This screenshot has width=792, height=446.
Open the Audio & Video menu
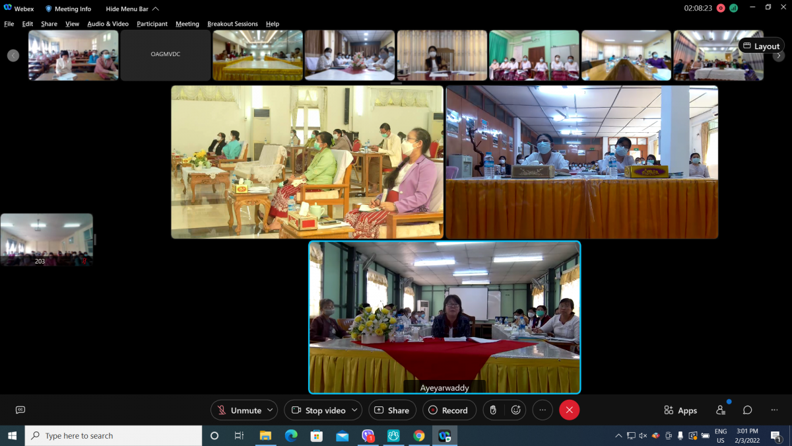point(108,24)
